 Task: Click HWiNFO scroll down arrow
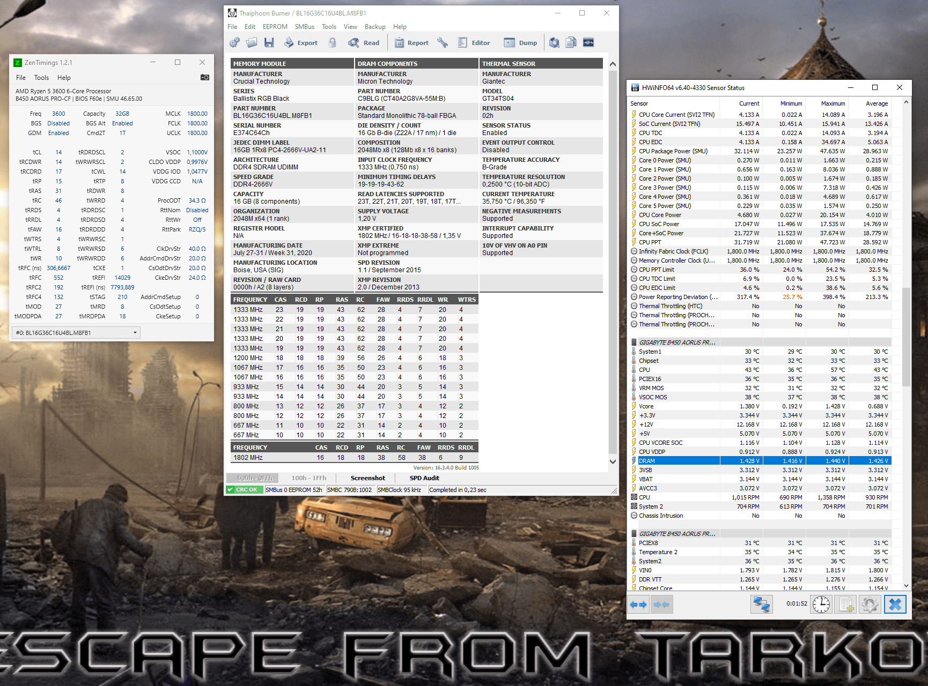pyautogui.click(x=907, y=586)
